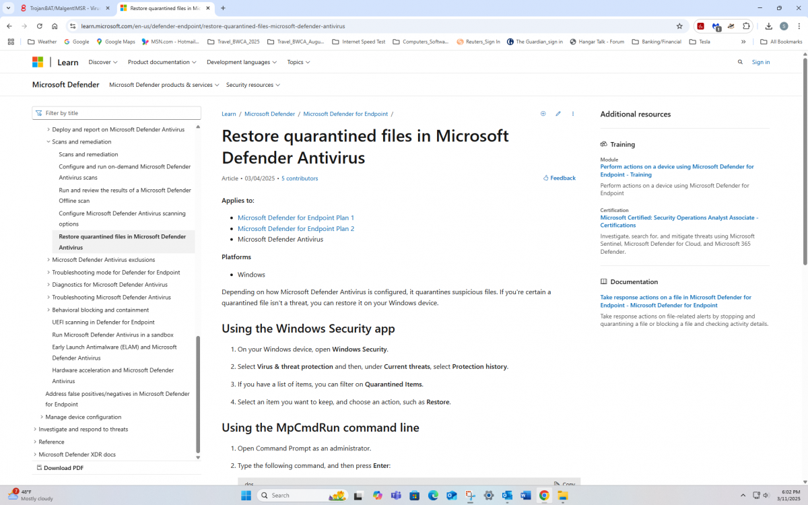Viewport: 808px width, 505px height.
Task: Open Microsoft Defender for Endpoint Plan 2 link
Action: (296, 229)
